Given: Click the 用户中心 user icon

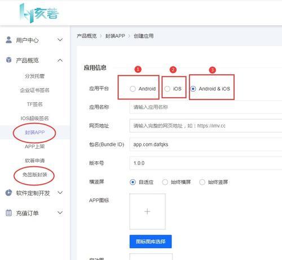Looking at the screenshot, I should tap(8, 40).
